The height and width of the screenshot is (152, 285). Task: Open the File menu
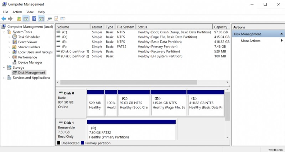click(5, 12)
